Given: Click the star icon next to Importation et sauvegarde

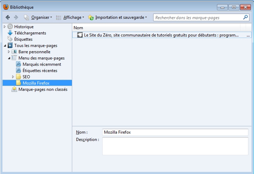Looking at the screenshot, I should coord(91,17).
